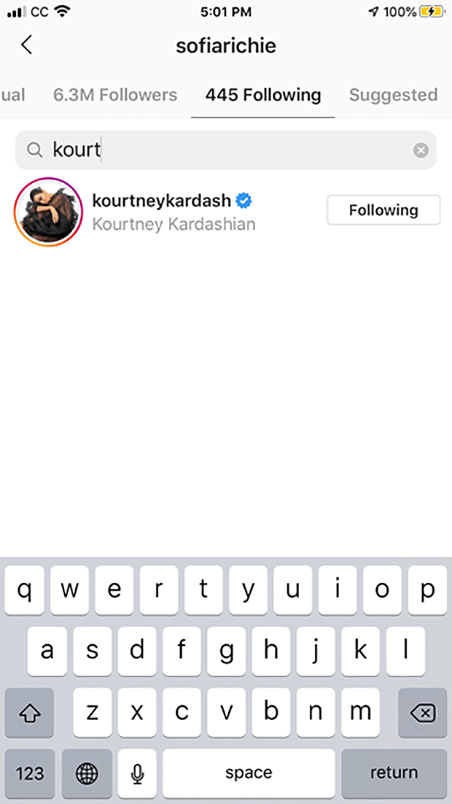Tap the backspace key on the keyboard
Screen dimensions: 452x804
coord(422,713)
